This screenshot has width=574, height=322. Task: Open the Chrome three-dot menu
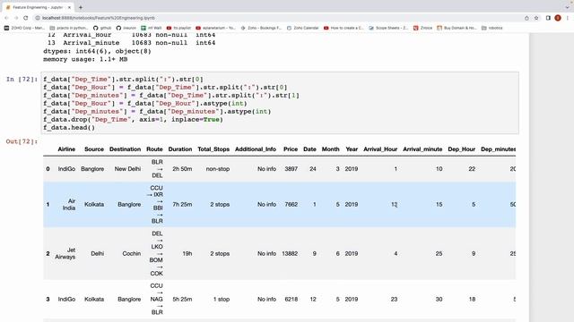[568, 18]
